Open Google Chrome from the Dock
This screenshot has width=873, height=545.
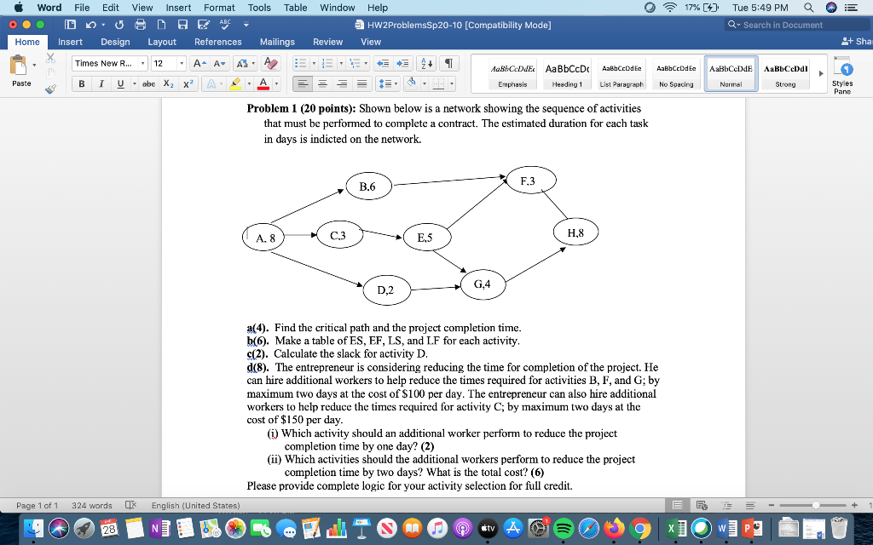[639, 528]
